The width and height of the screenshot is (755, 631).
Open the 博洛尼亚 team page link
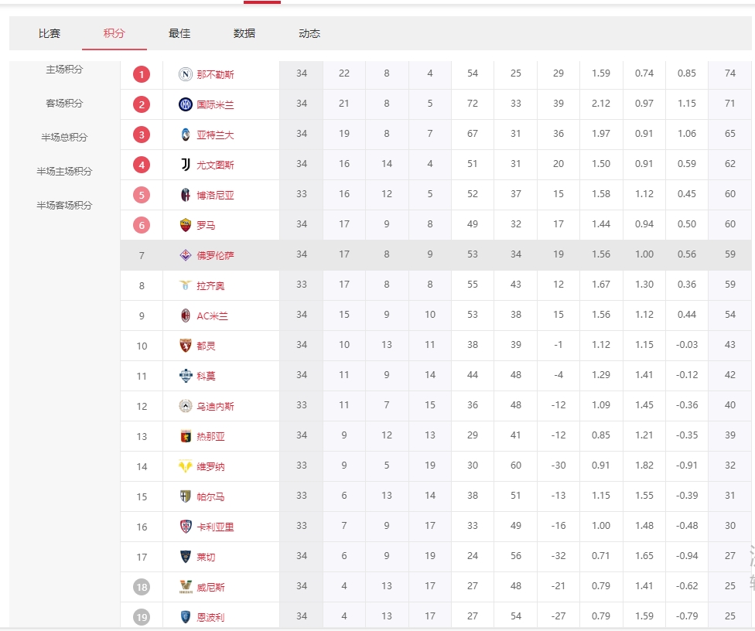[x=215, y=195]
